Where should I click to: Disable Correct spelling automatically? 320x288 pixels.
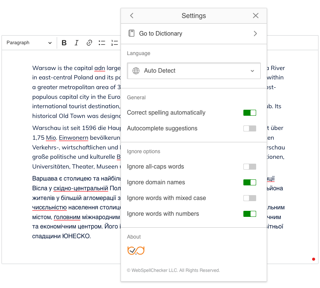point(249,112)
